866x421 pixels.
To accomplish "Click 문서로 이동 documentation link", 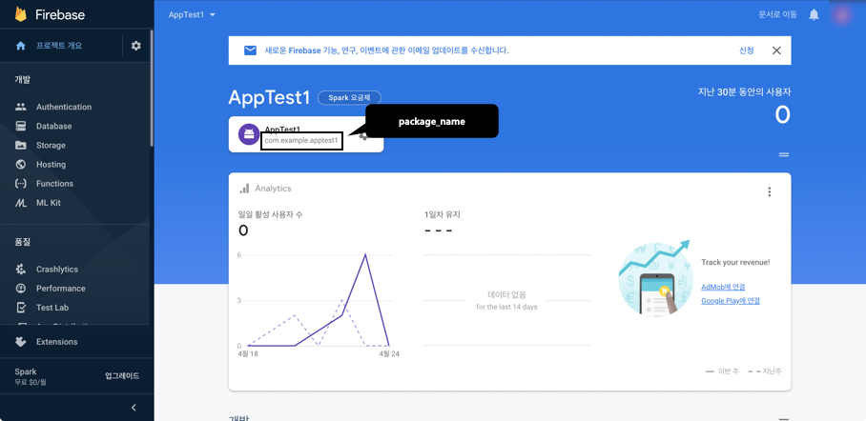I will point(777,15).
